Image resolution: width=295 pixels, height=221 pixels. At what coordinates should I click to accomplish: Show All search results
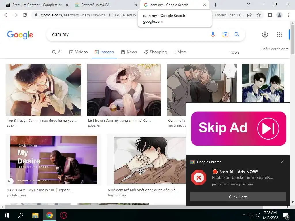57,52
